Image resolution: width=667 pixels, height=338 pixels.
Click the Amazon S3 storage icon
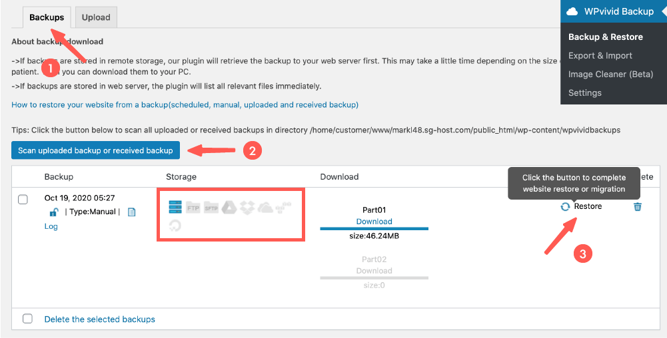284,208
